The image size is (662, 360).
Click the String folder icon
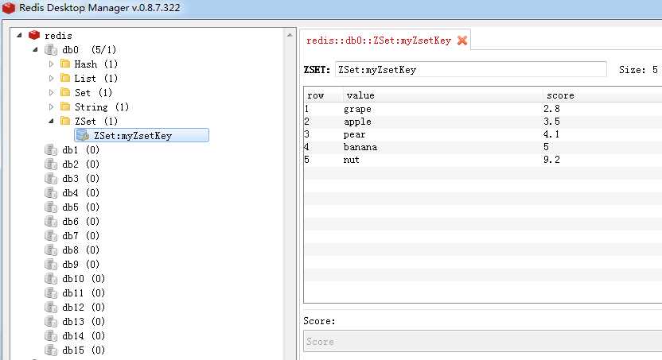coord(65,106)
